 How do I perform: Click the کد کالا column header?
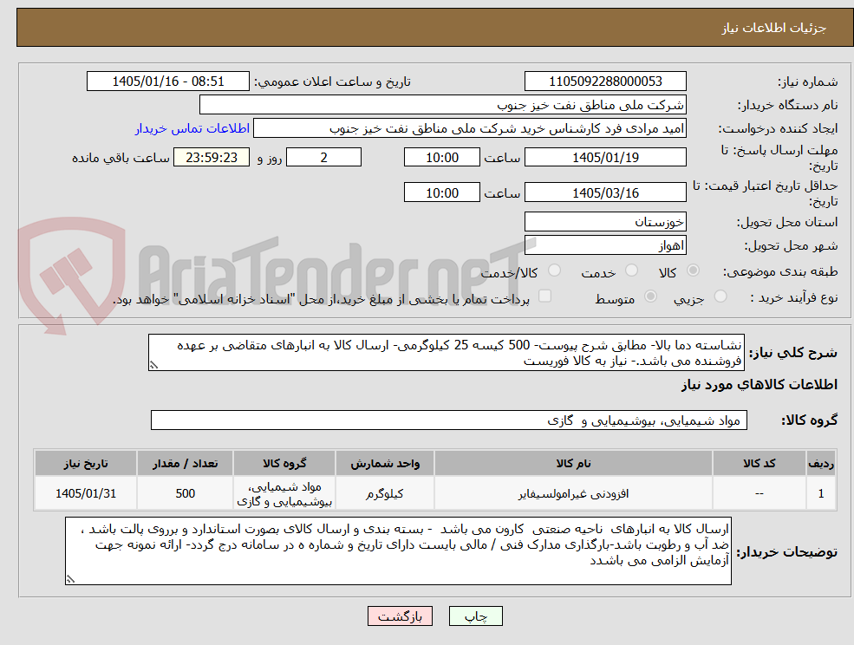point(759,463)
